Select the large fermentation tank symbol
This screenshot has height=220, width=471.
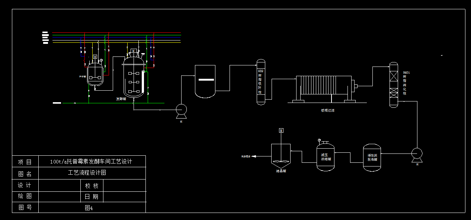[x=134, y=77]
